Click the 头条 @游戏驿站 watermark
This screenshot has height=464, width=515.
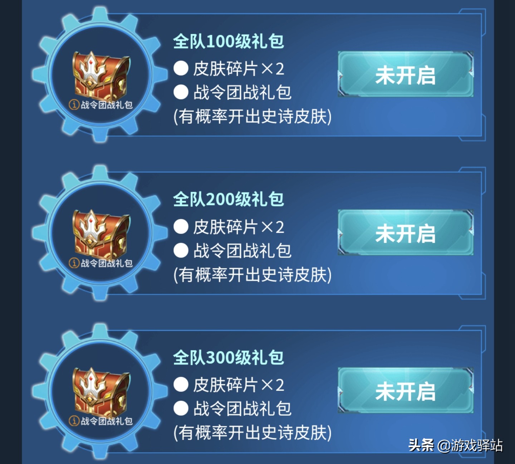456,445
